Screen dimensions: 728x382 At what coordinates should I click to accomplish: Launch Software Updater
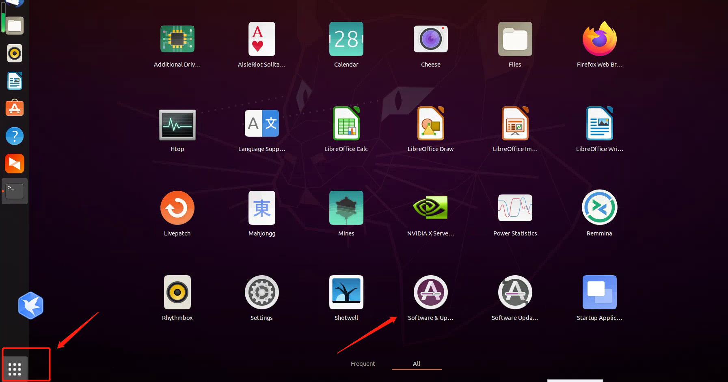pos(515,292)
